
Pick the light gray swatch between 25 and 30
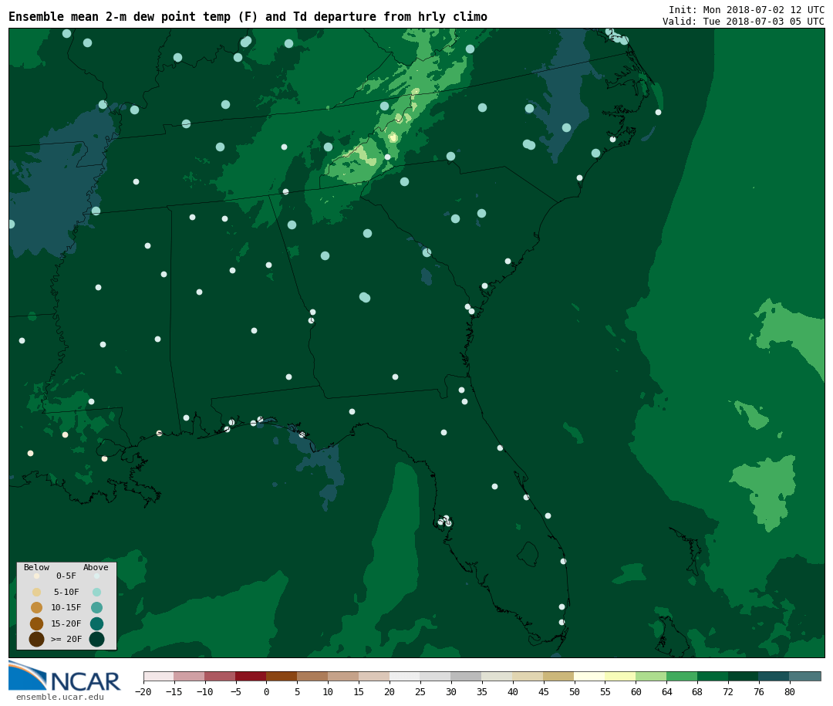[x=436, y=676]
